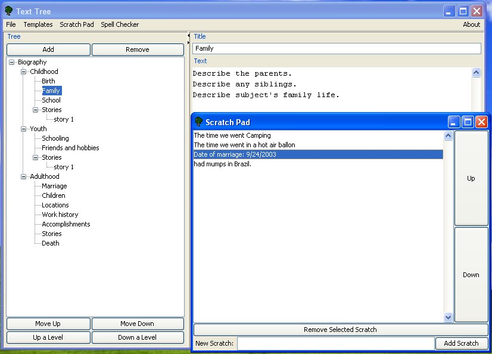The width and height of the screenshot is (492, 354).
Task: Select the Adulthood node label
Action: pos(45,176)
